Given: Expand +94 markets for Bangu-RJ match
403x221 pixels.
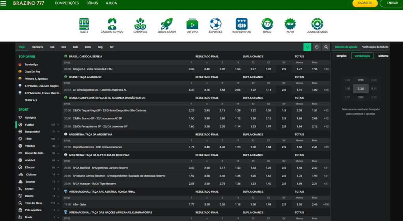Looking at the screenshot, I should (x=326, y=69).
